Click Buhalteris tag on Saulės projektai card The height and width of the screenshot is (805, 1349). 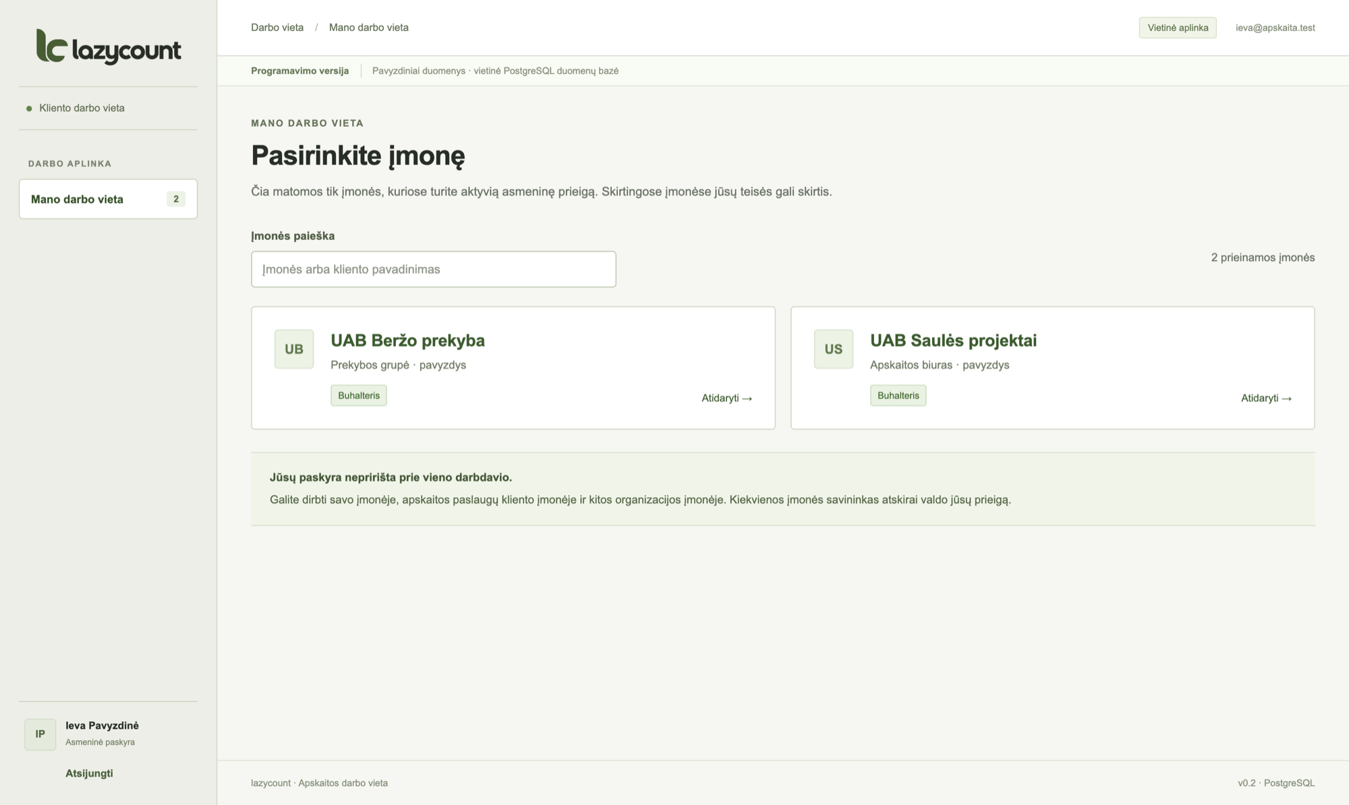point(898,395)
